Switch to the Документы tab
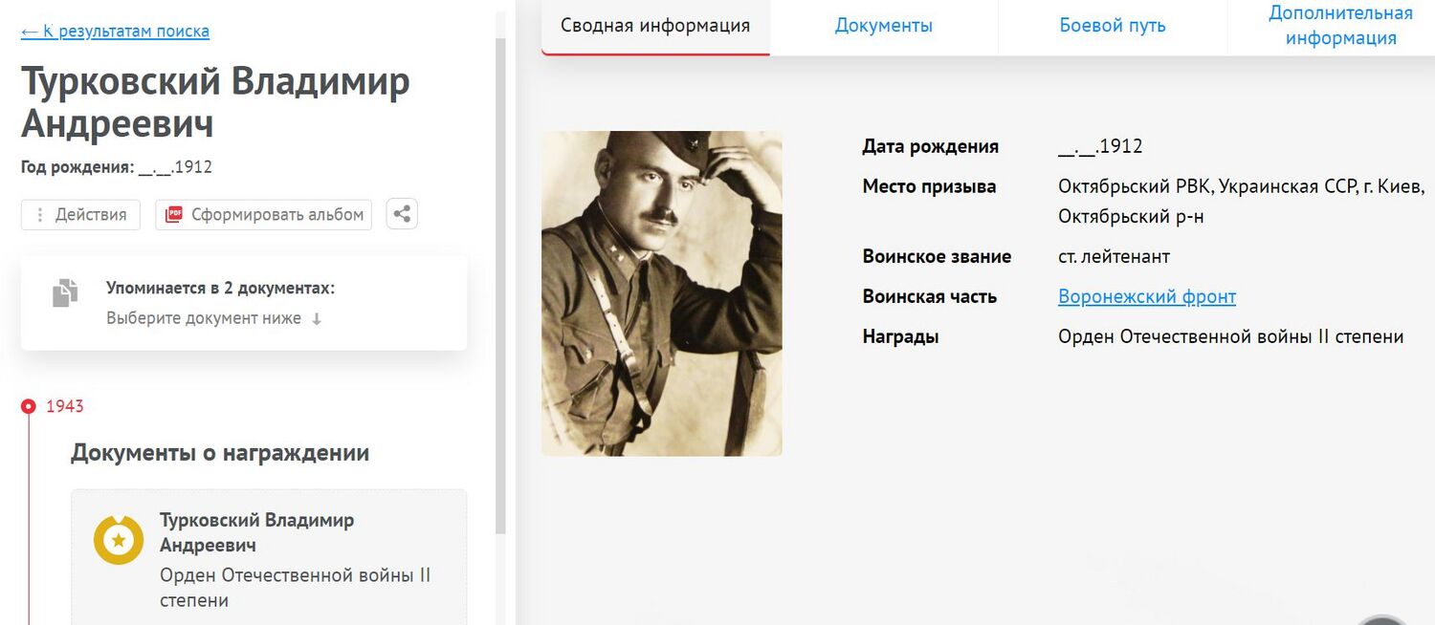 [x=884, y=27]
